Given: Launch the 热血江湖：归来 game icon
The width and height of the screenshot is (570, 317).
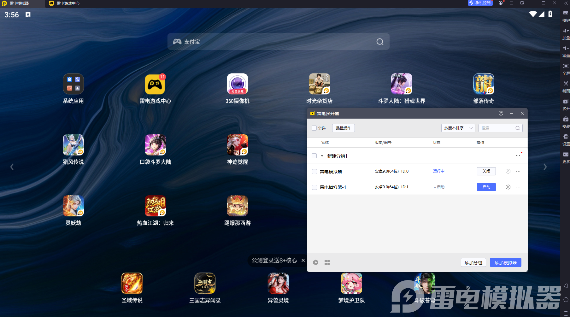Looking at the screenshot, I should tap(155, 206).
